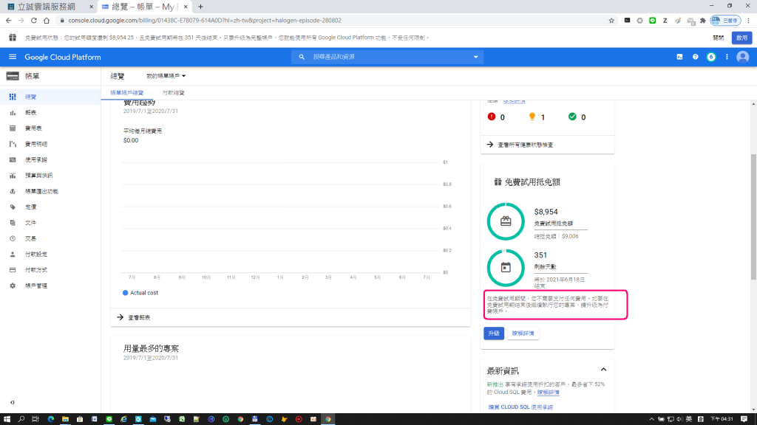Collapse the 最新資訊 section chevron
This screenshot has width=757, height=425.
603,370
